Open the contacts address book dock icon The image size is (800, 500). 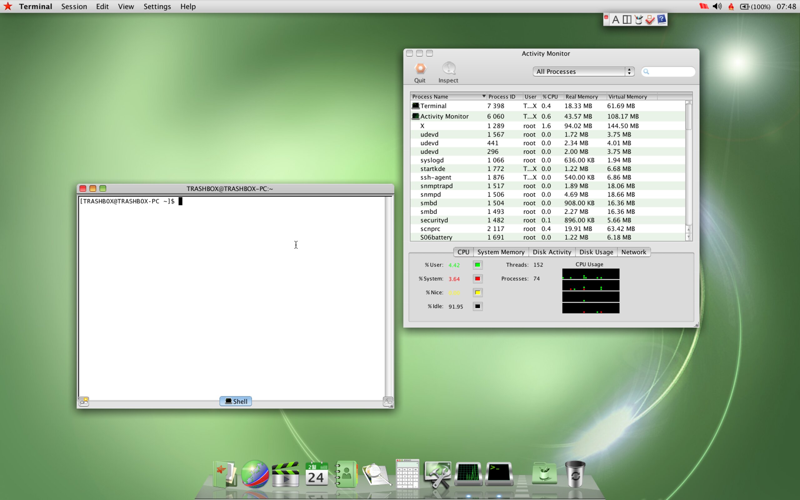point(346,474)
